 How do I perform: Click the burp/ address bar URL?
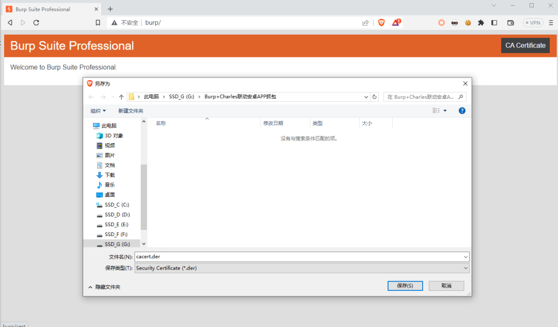[153, 23]
